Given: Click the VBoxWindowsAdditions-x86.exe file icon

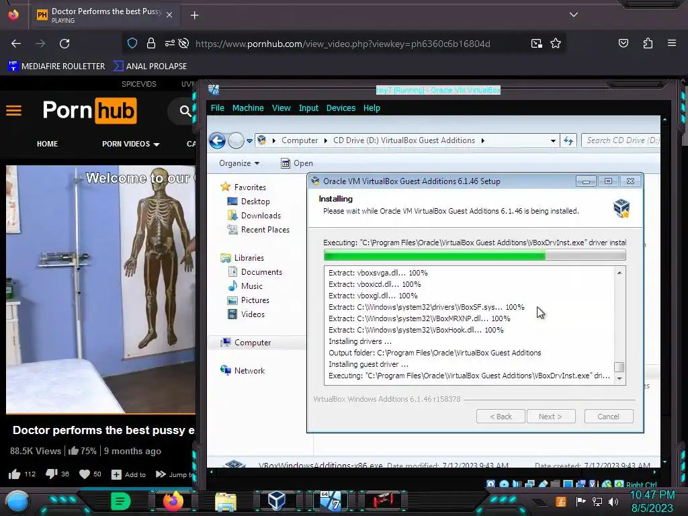Looking at the screenshot, I should coord(234,464).
